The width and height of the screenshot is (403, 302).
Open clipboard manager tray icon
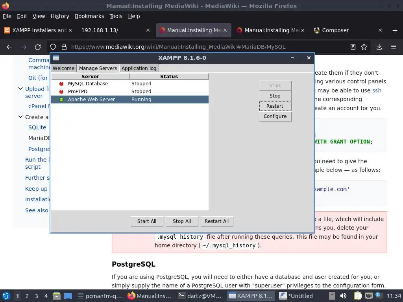coord(358,296)
